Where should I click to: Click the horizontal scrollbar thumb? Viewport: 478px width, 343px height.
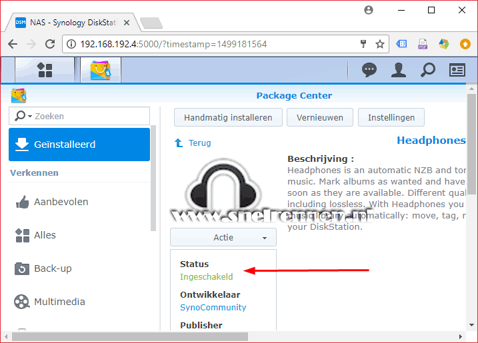coord(130,336)
